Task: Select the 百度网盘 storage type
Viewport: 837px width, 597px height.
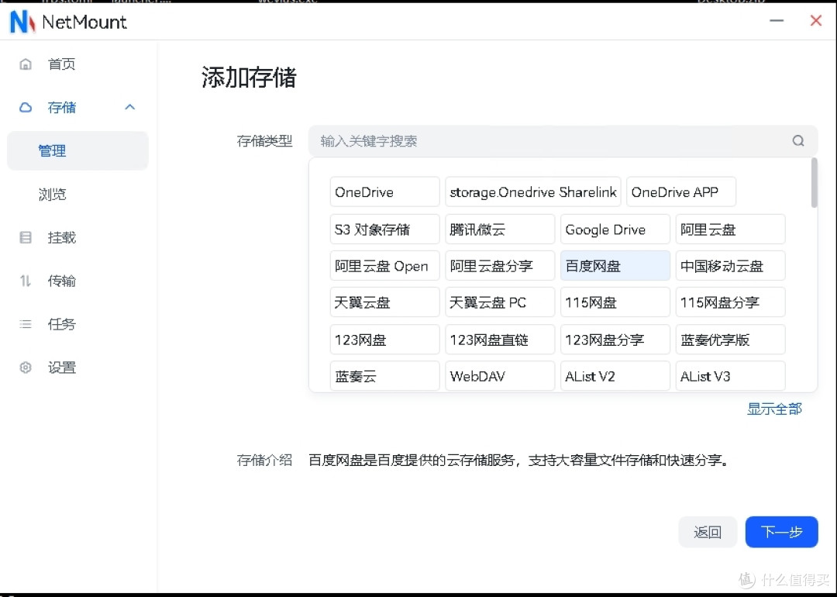Action: pyautogui.click(x=615, y=265)
